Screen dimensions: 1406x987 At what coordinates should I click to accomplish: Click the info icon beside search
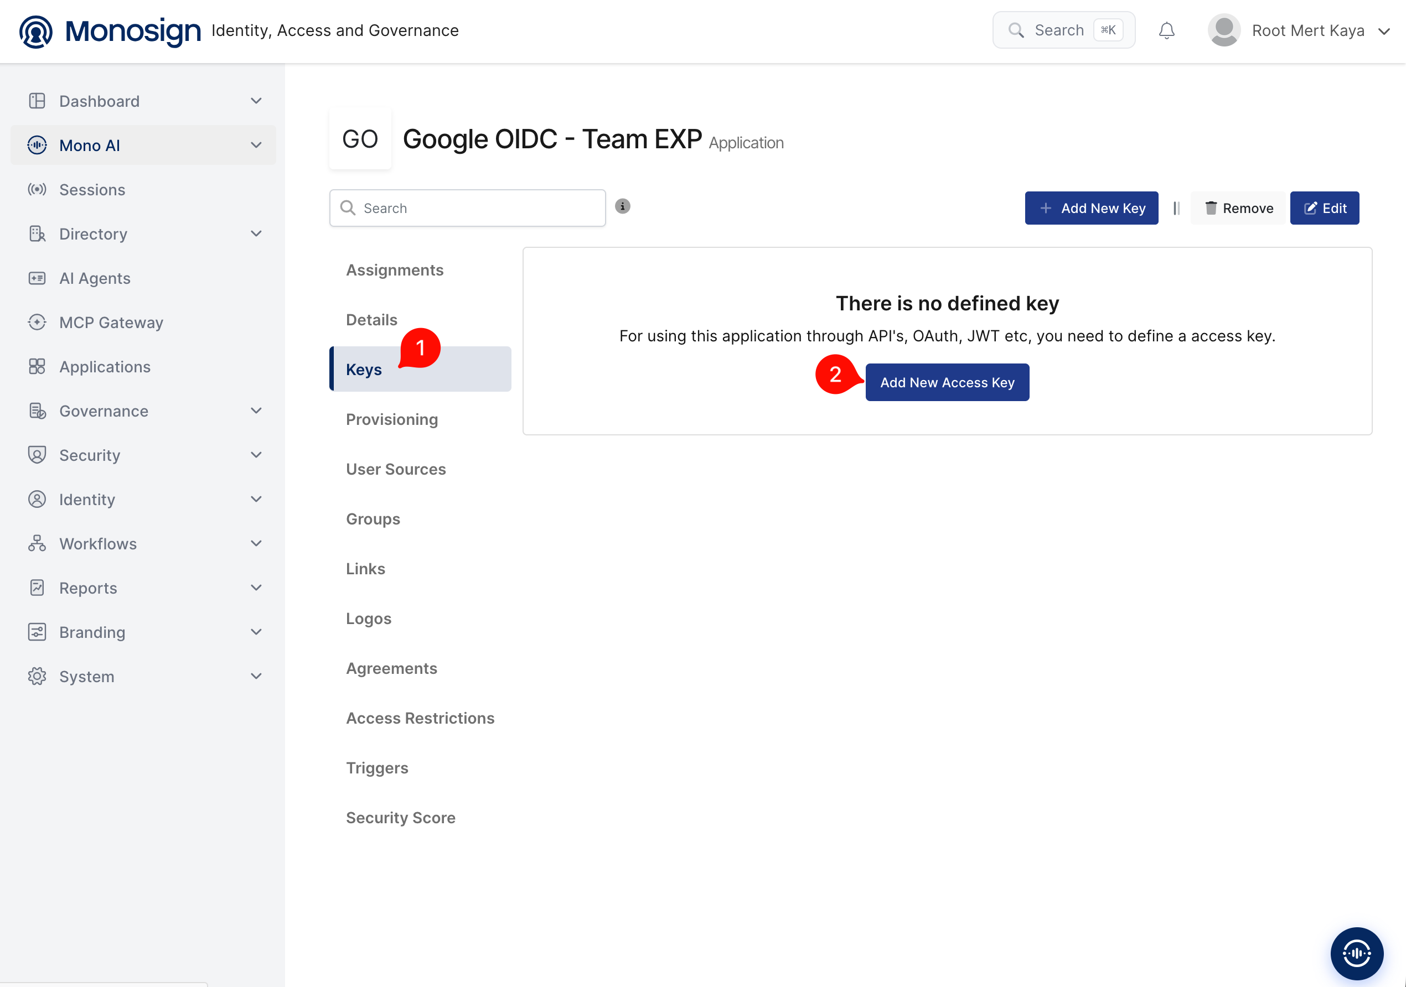[622, 206]
